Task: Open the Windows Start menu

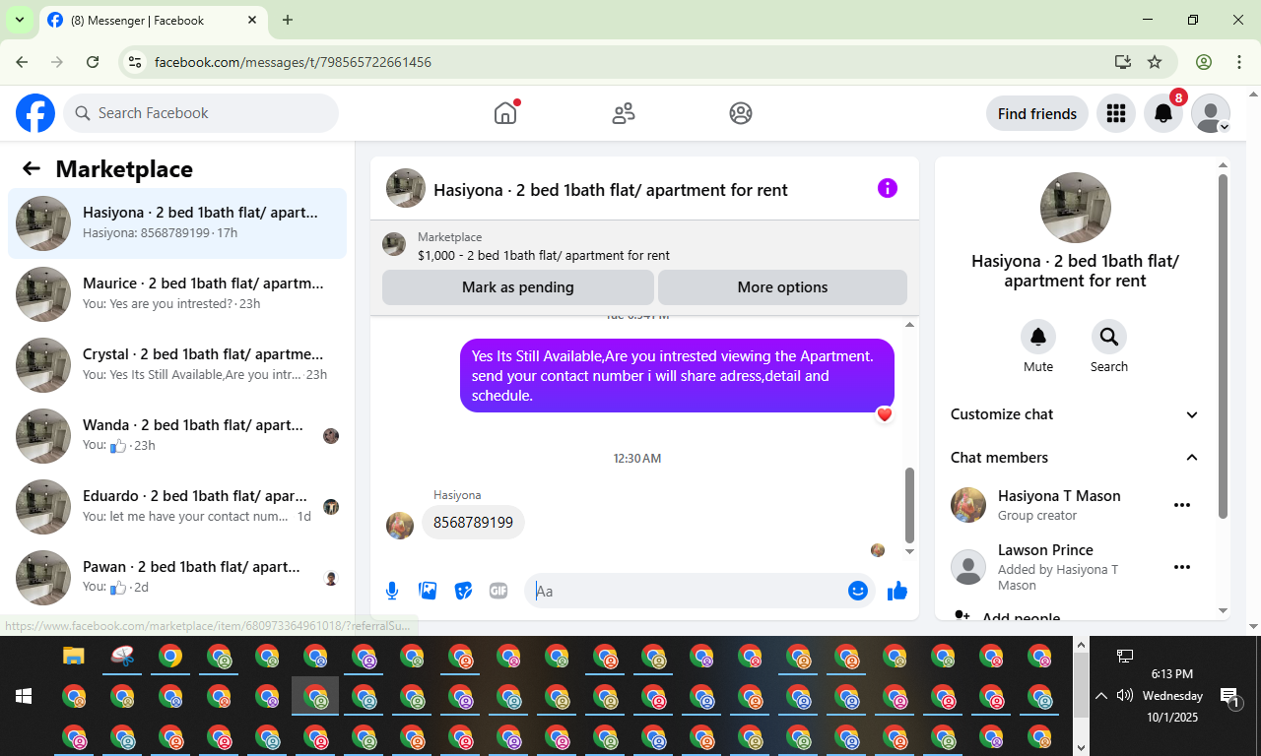Action: [x=24, y=696]
